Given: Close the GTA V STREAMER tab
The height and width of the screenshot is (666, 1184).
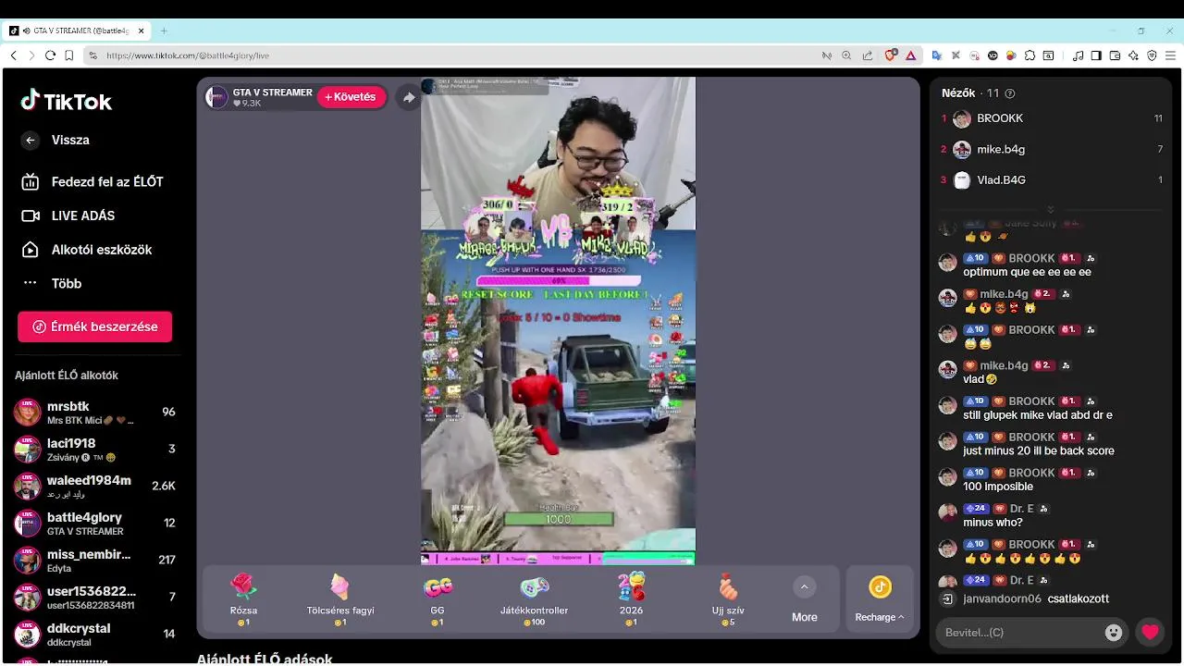Looking at the screenshot, I should point(142,31).
